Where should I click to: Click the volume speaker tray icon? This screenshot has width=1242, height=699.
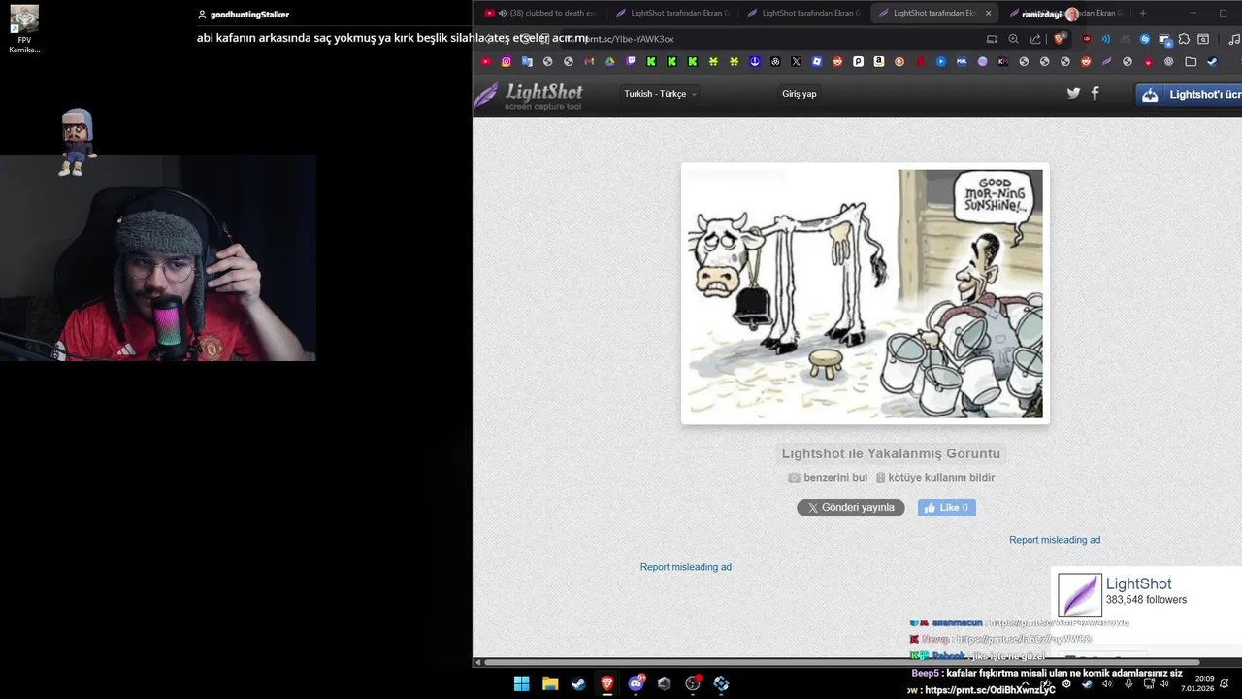1163,683
